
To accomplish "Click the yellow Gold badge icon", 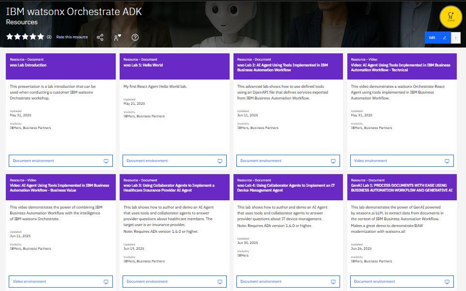I will 450,17.
